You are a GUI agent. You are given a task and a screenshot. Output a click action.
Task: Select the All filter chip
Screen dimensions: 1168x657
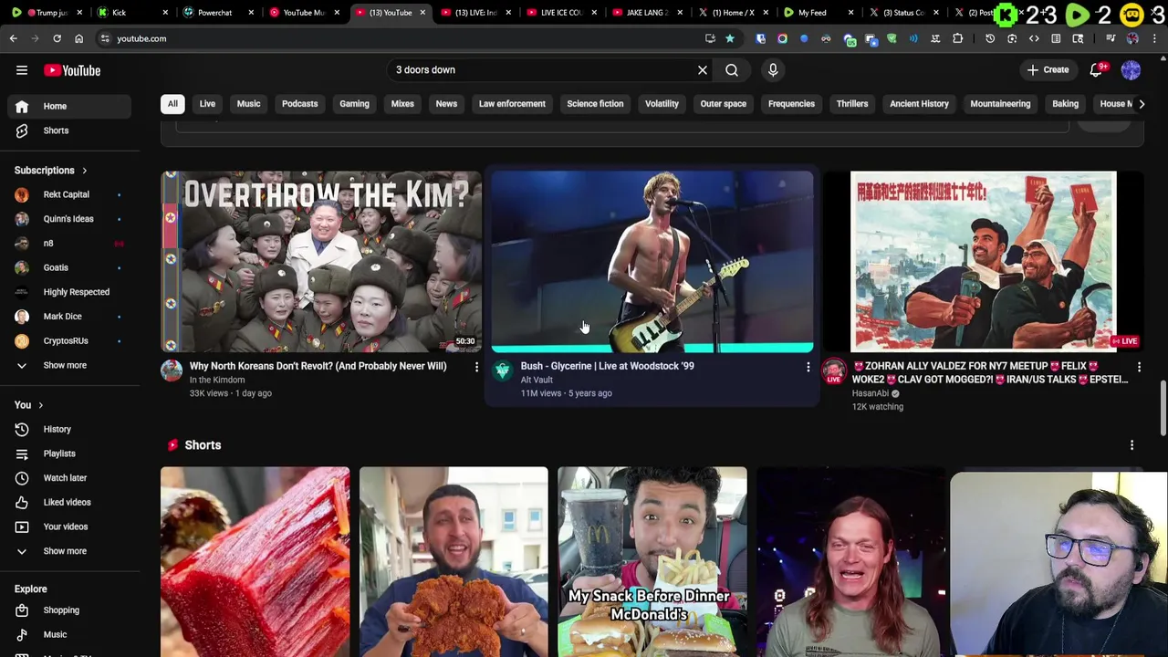[172, 104]
